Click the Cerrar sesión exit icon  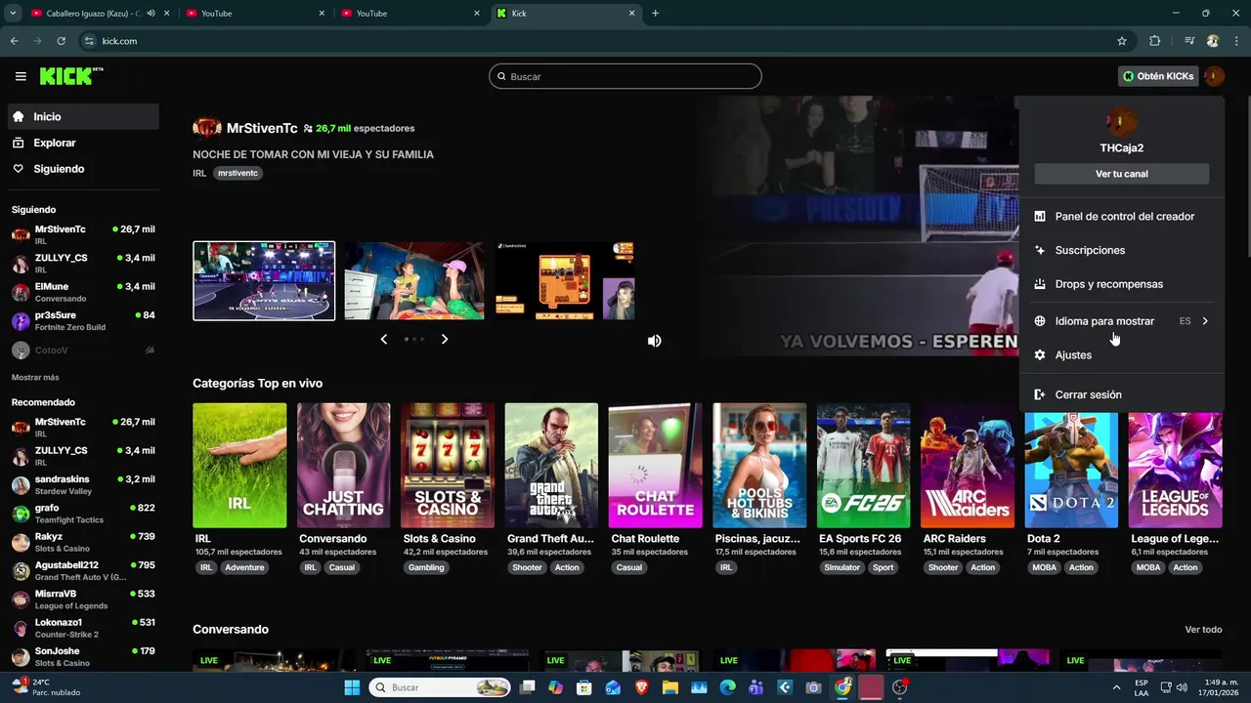(1040, 395)
